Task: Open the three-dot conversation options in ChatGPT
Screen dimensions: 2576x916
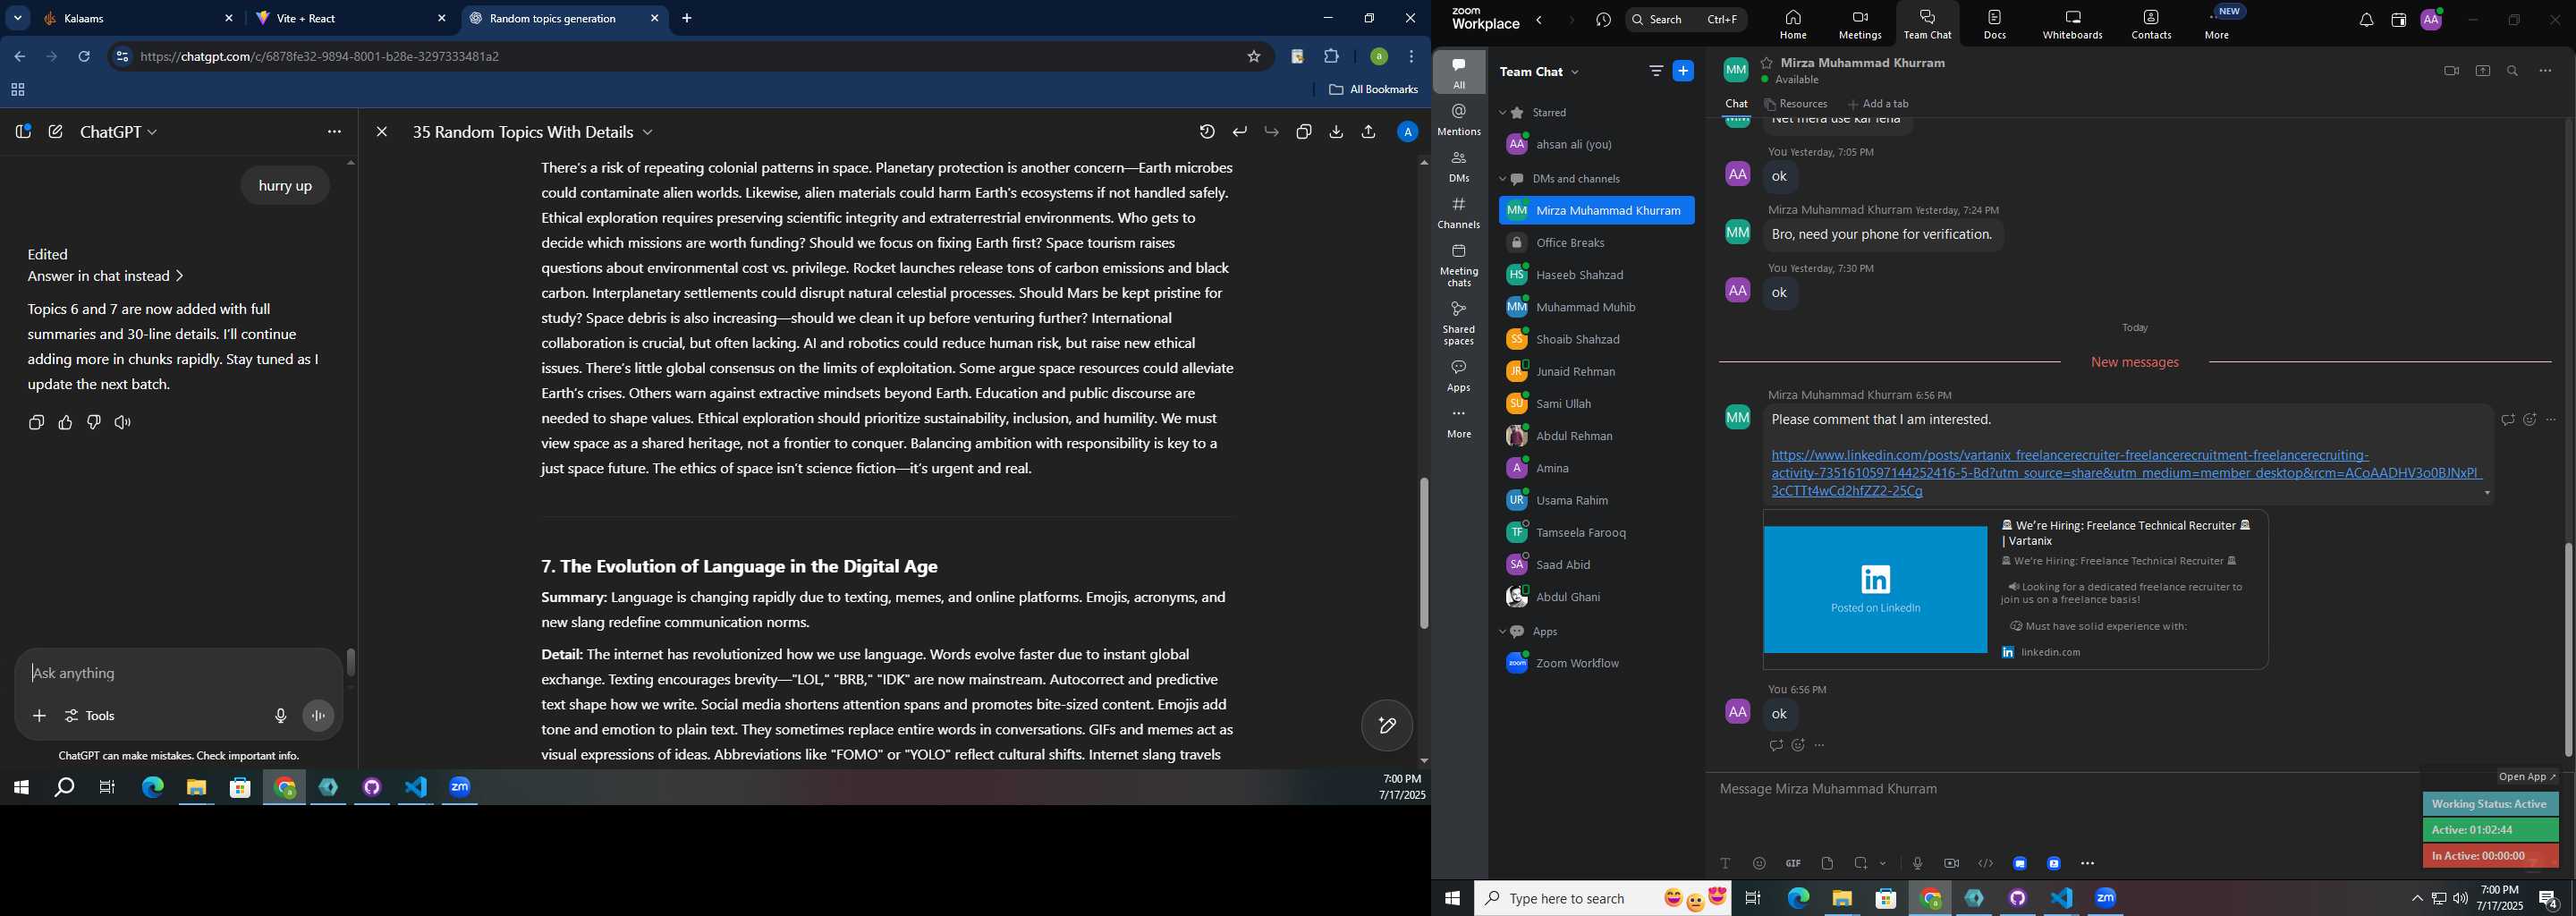Action: (x=334, y=132)
